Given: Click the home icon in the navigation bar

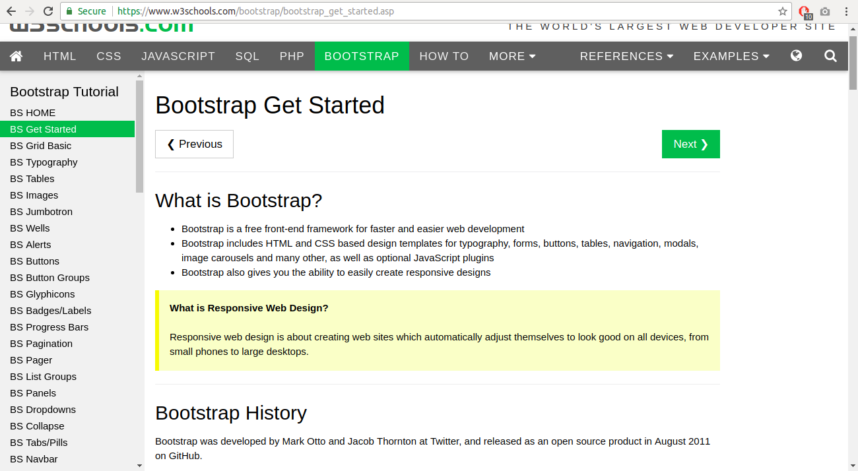Looking at the screenshot, I should (x=16, y=56).
